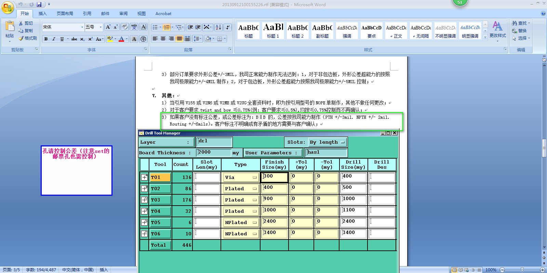
Task: Click the Save icon in quick access toolbar
Action: tap(39, 4)
